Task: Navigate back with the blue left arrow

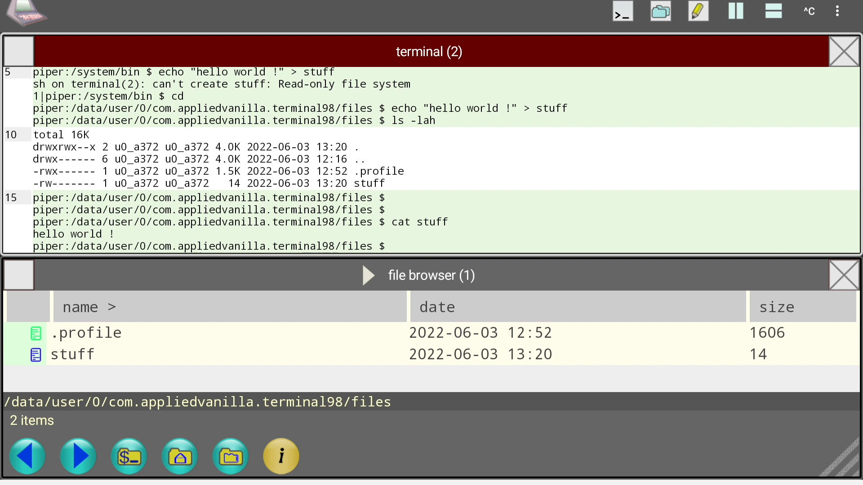Action: tap(27, 456)
